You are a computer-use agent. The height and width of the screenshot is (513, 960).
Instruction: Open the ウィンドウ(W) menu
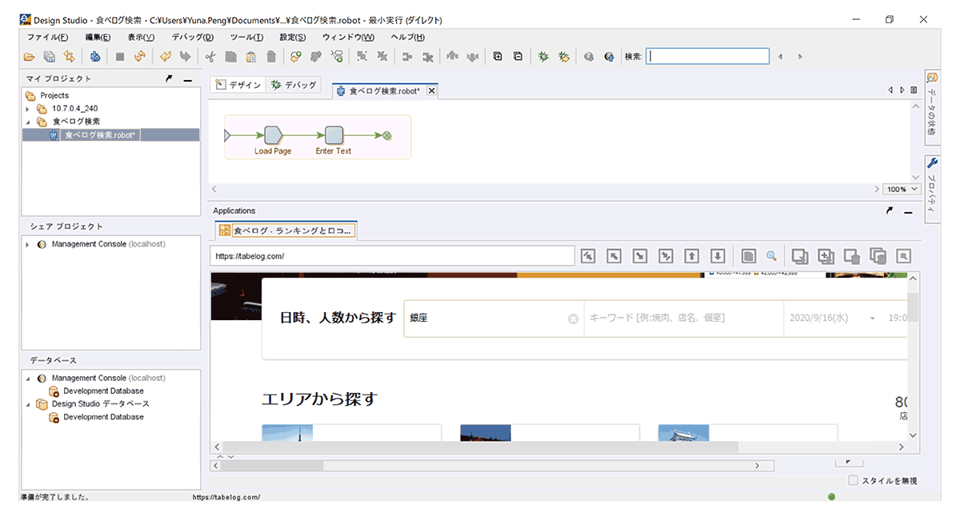coord(347,38)
